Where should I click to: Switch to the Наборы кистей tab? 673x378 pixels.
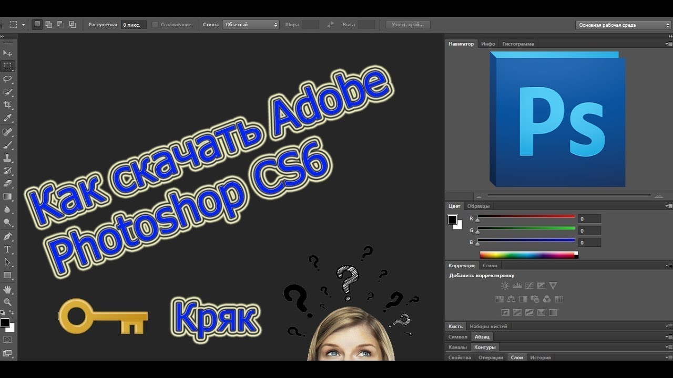(488, 327)
